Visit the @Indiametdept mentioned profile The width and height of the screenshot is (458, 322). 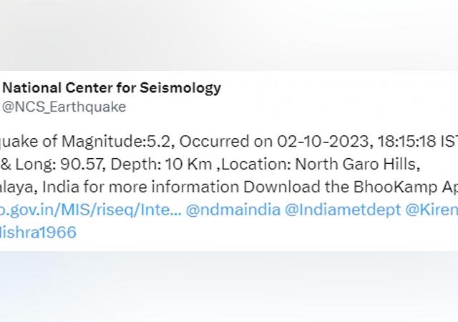(x=343, y=210)
